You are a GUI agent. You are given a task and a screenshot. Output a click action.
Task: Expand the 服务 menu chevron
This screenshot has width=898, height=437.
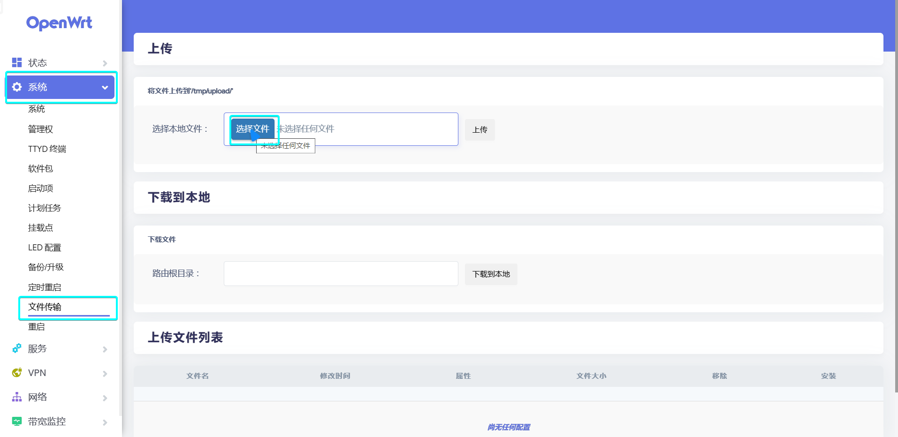105,349
